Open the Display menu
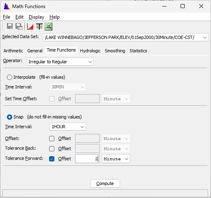Screen dimensions: 211x198 coord(37,17)
